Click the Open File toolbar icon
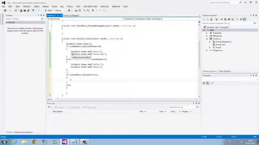This screenshot has height=145, width=259. coord(21,10)
